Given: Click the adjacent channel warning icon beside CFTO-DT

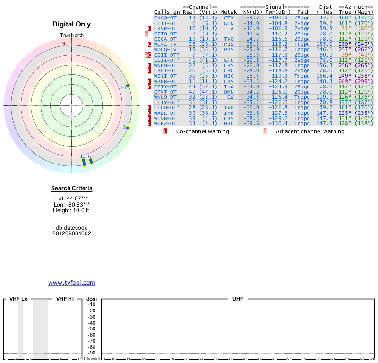Looking at the screenshot, I should (146, 34).
